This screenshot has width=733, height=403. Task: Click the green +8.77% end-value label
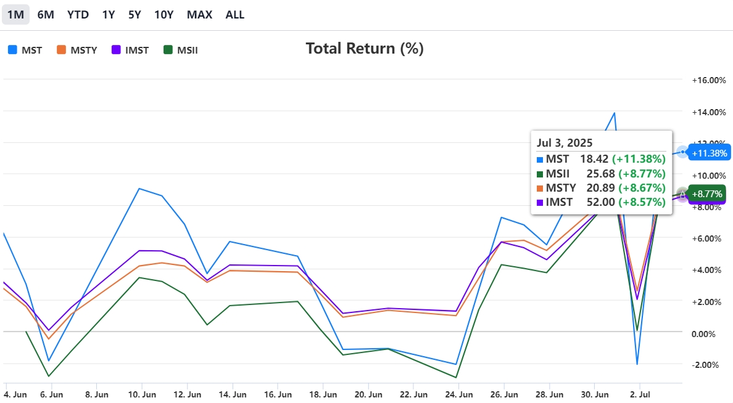(x=707, y=193)
